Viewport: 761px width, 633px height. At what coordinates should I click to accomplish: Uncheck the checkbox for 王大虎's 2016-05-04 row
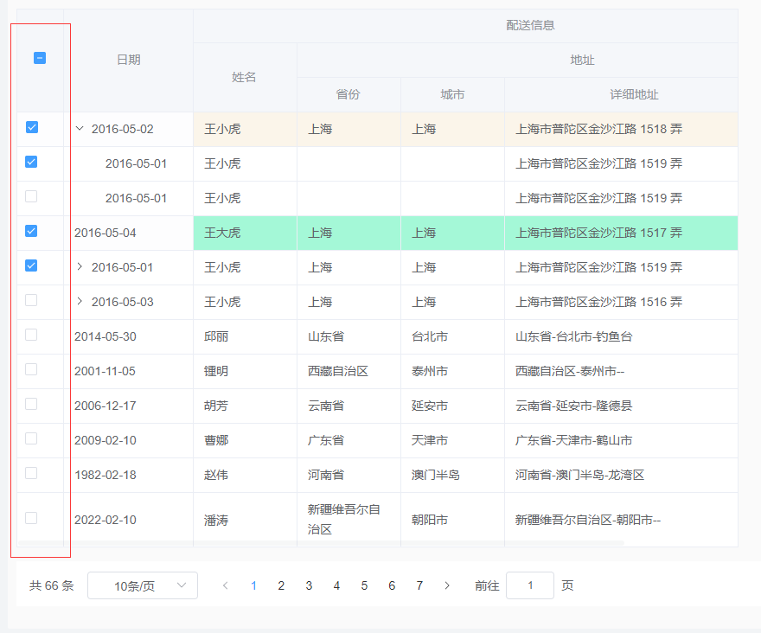31,232
